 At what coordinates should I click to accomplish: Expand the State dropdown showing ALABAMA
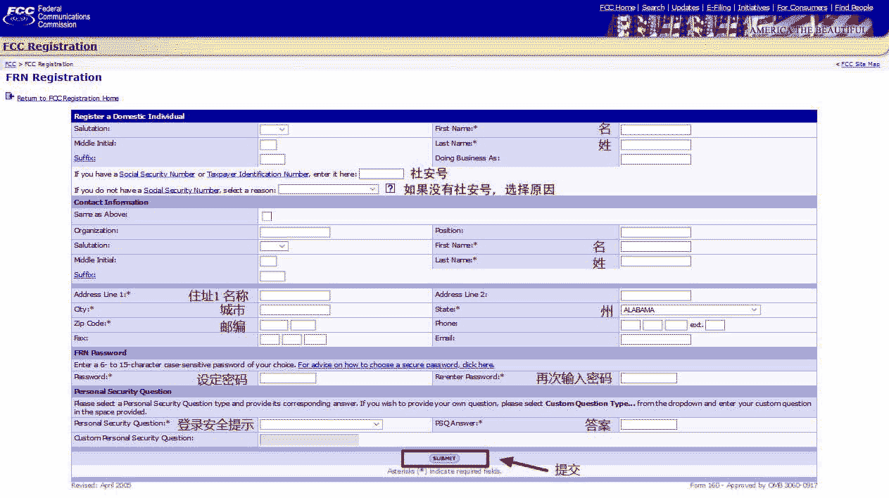click(690, 309)
